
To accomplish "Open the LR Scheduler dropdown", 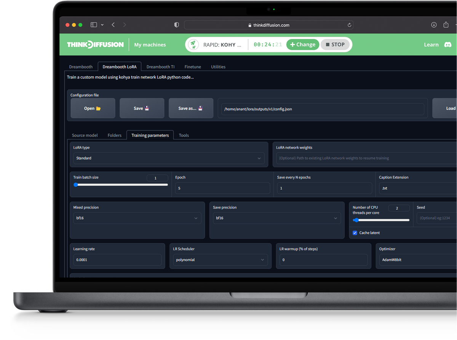I will pyautogui.click(x=220, y=260).
